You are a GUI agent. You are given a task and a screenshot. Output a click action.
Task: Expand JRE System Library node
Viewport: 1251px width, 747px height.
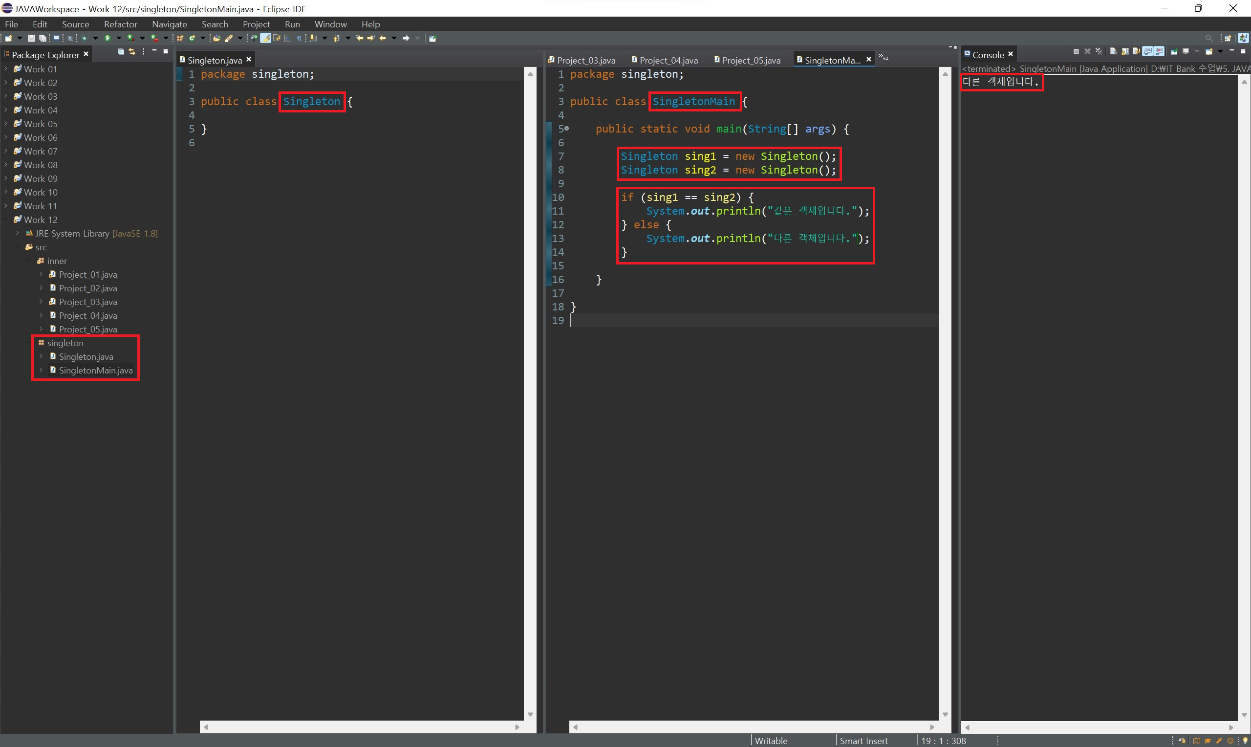click(x=17, y=233)
